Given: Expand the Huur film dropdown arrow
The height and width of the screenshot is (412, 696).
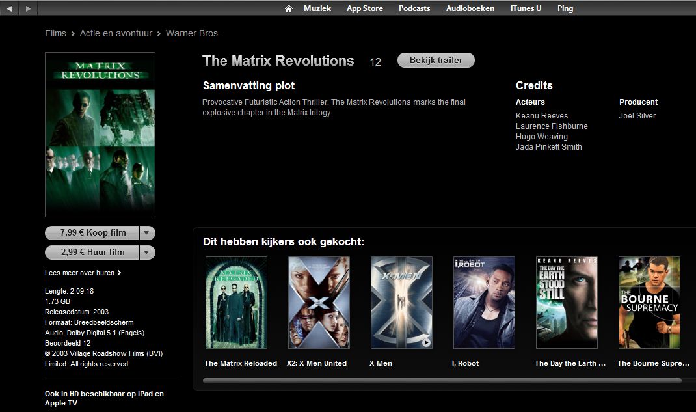Looking at the screenshot, I should [x=147, y=252].
